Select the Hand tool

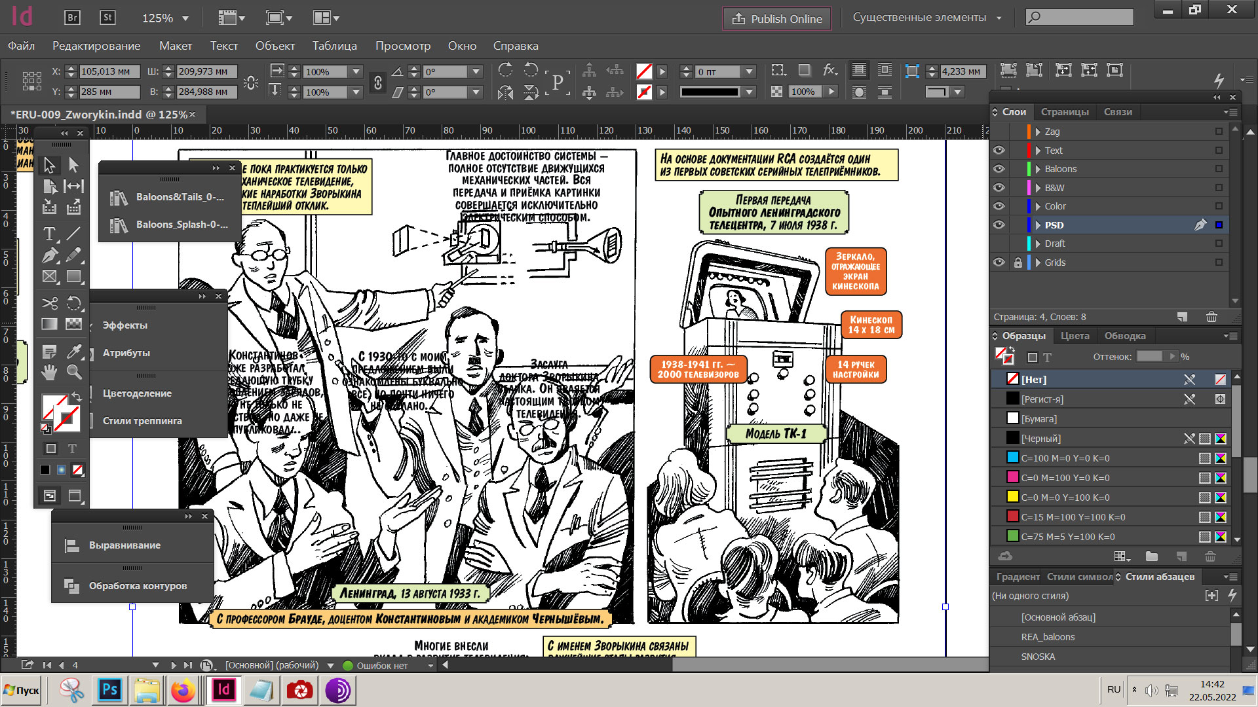(49, 372)
